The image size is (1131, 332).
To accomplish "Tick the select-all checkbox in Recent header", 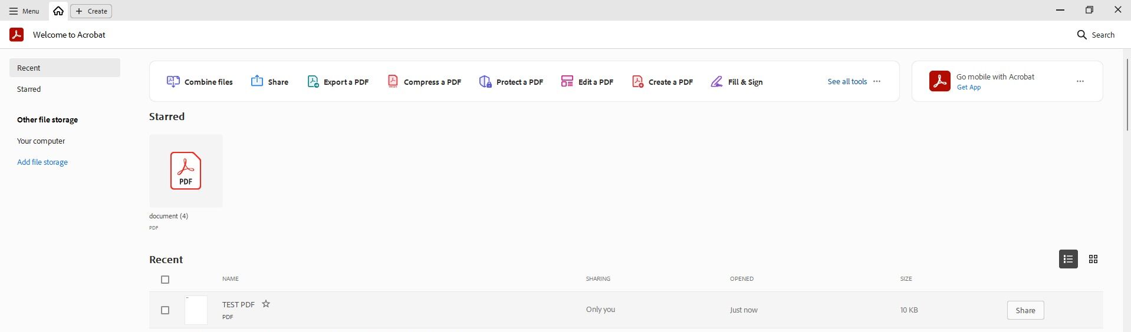I will point(165,280).
